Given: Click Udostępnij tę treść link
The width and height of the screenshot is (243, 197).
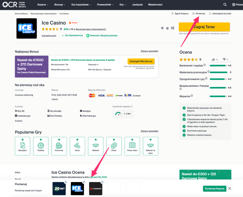Looking at the screenshot, I should click(x=220, y=14).
